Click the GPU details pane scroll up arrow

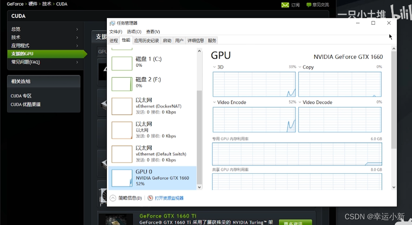coord(394,49)
